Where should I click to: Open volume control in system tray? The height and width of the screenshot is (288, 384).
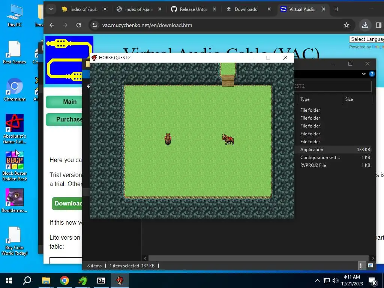tap(335, 280)
